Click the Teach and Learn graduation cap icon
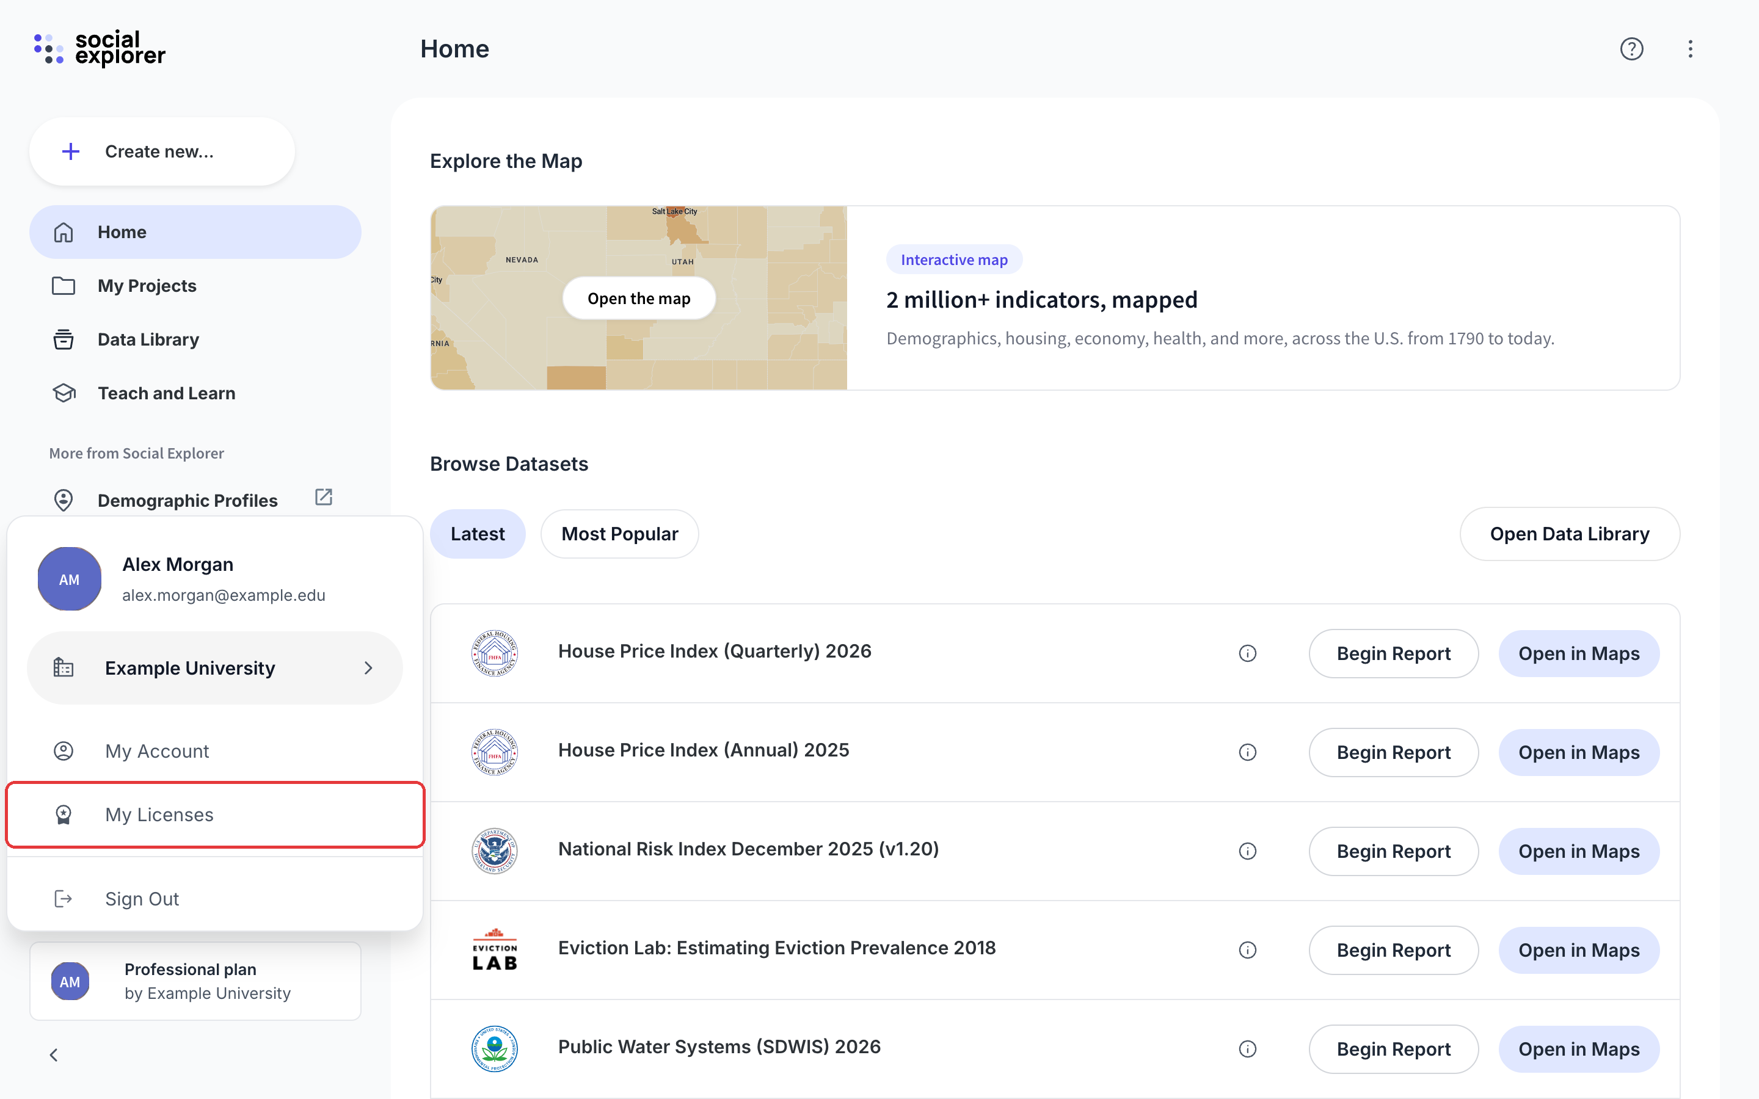1759x1099 pixels. 64,393
